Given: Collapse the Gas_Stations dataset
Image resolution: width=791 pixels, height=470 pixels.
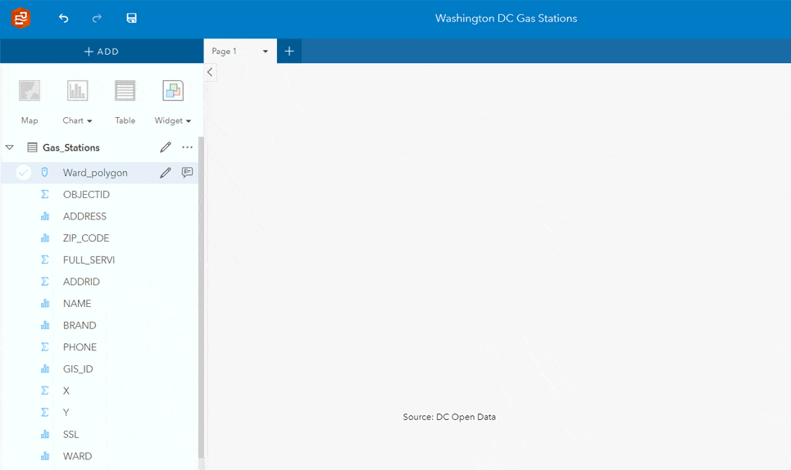Looking at the screenshot, I should tap(10, 147).
